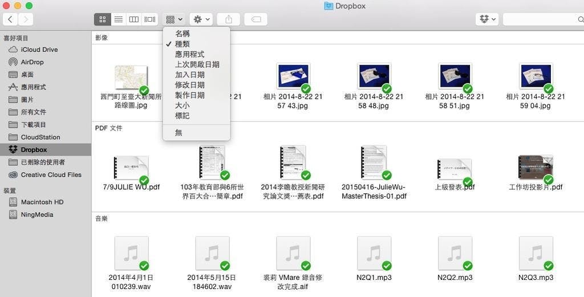Select N2Q3.mp3 audio icon
The width and height of the screenshot is (584, 297).
point(536,253)
